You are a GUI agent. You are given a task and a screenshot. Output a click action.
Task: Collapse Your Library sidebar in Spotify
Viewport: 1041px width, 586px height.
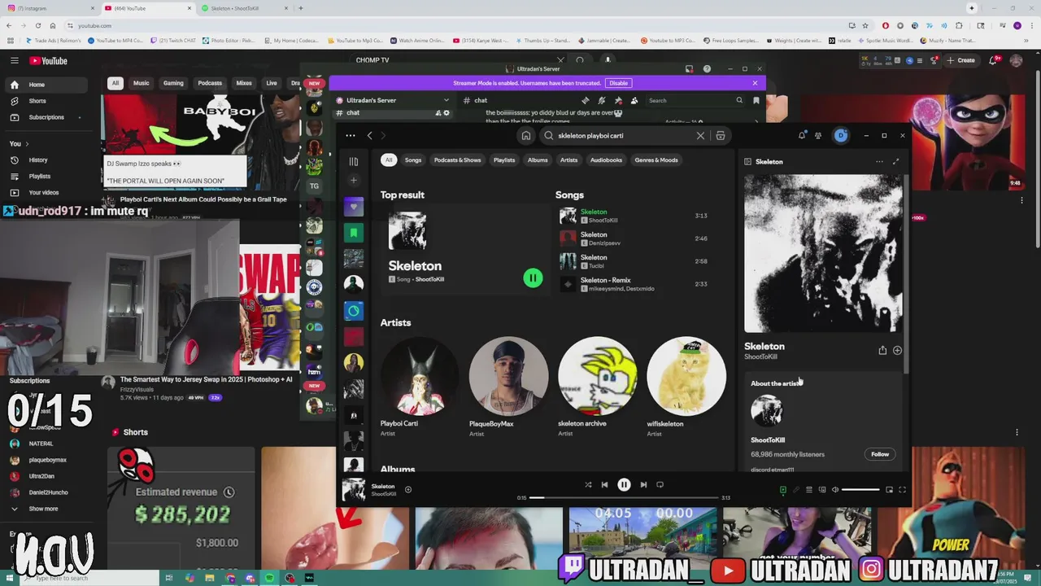click(354, 161)
